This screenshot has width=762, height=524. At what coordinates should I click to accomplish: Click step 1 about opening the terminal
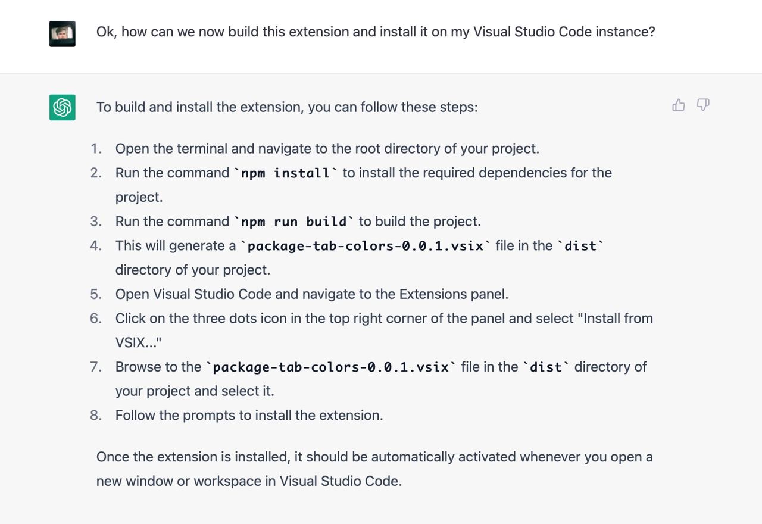pos(327,149)
